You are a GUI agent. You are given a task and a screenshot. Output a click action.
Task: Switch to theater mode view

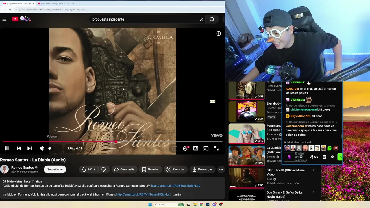point(196,148)
